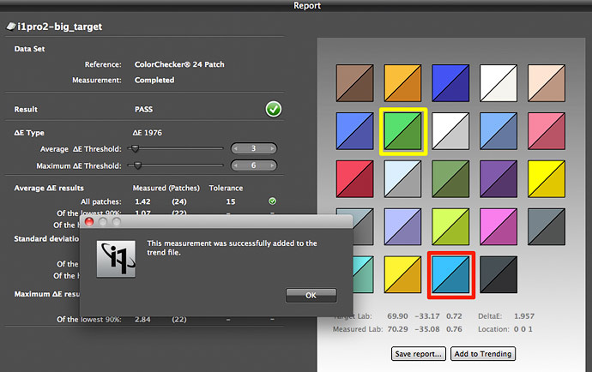
Task: Select the magenta patch in the fourth row
Action: [x=498, y=226]
